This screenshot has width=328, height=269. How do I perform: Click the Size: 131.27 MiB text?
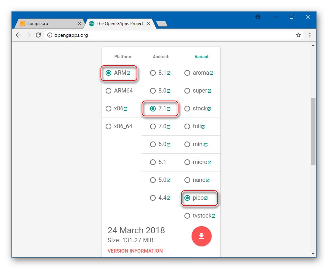131,240
